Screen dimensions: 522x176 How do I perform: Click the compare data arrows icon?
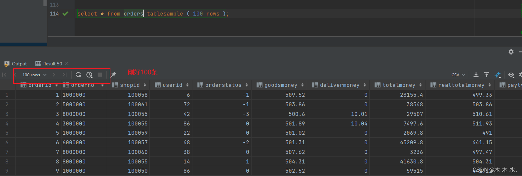click(498, 75)
